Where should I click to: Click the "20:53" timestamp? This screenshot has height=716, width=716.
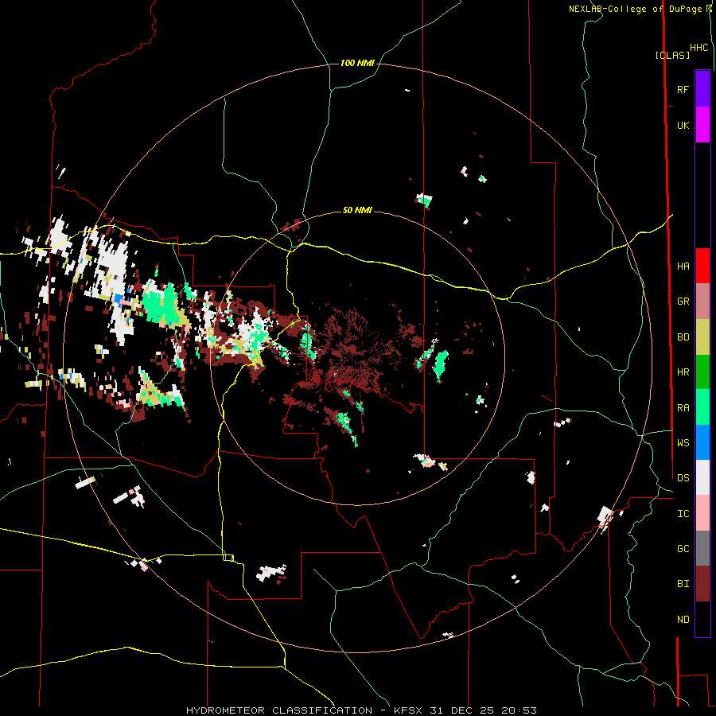519,710
